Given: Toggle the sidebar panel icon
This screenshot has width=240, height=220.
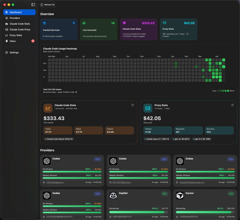Looking at the screenshot, I should point(33,5).
